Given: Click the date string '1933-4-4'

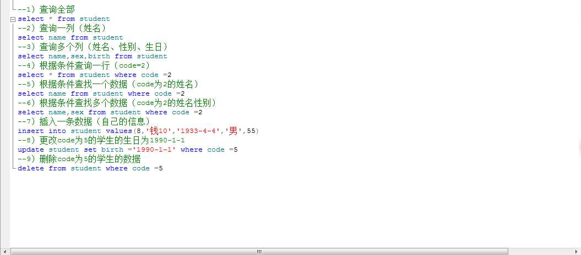Looking at the screenshot, I should click(x=198, y=131).
